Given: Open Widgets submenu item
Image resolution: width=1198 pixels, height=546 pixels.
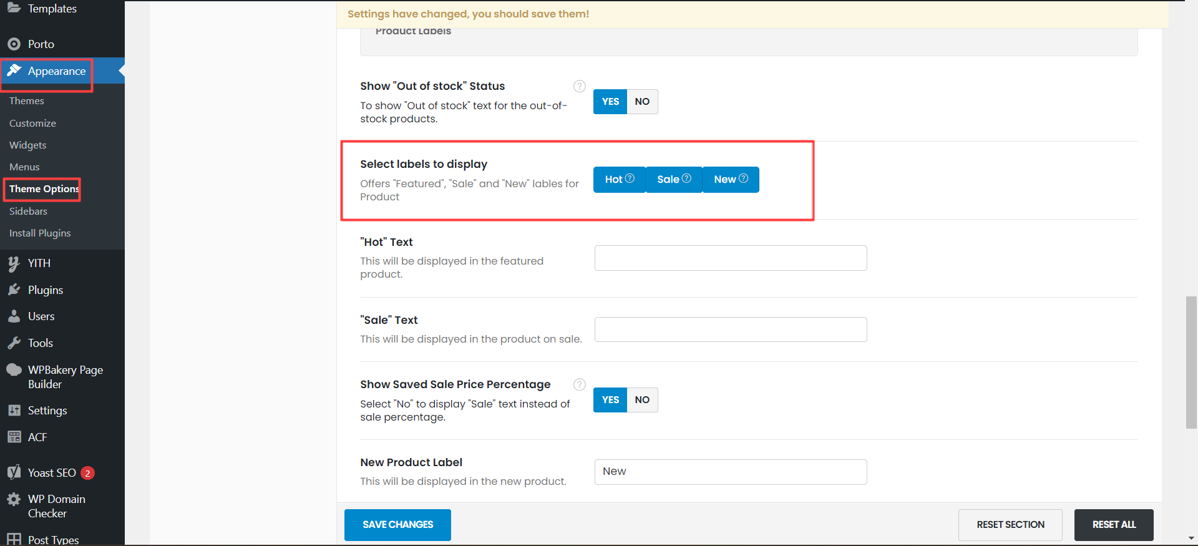Looking at the screenshot, I should tap(28, 145).
